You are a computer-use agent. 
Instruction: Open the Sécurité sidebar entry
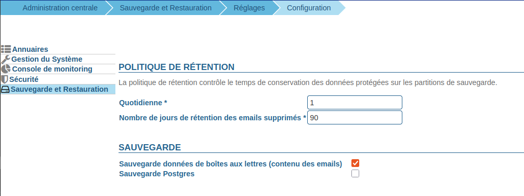click(24, 79)
